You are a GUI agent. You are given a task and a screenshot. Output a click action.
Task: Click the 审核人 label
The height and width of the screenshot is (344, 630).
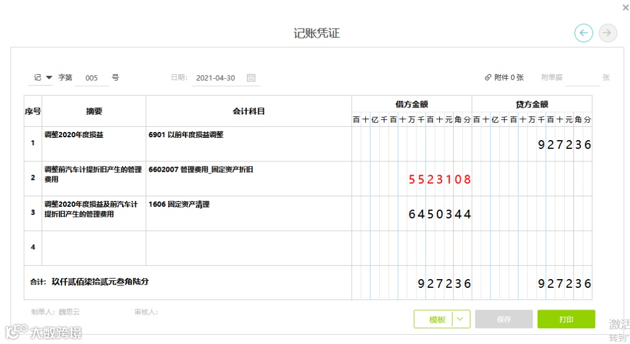tap(146, 312)
